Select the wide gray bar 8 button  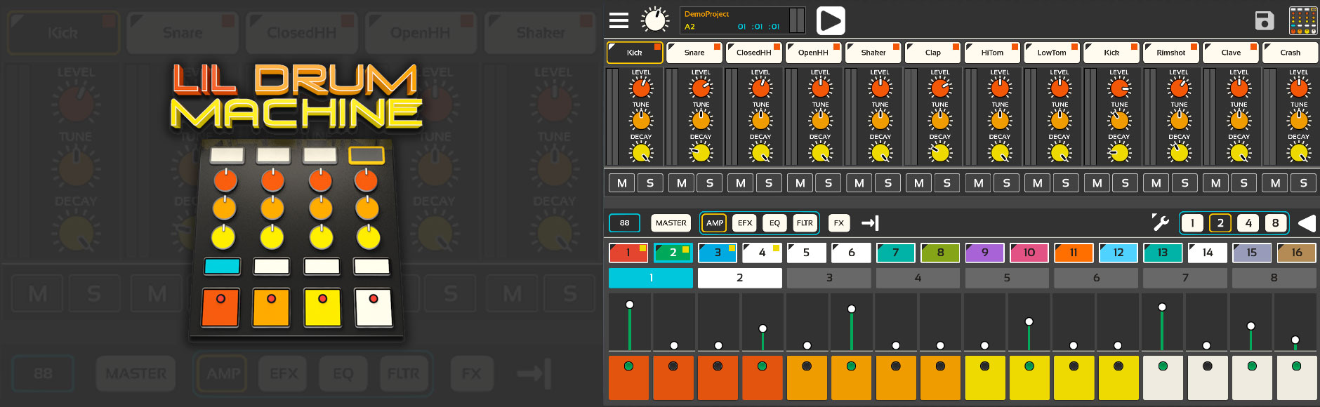coord(1274,278)
